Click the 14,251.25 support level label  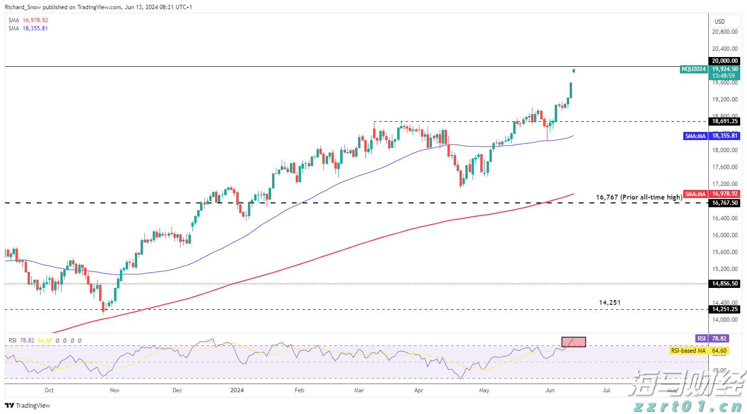click(x=724, y=309)
